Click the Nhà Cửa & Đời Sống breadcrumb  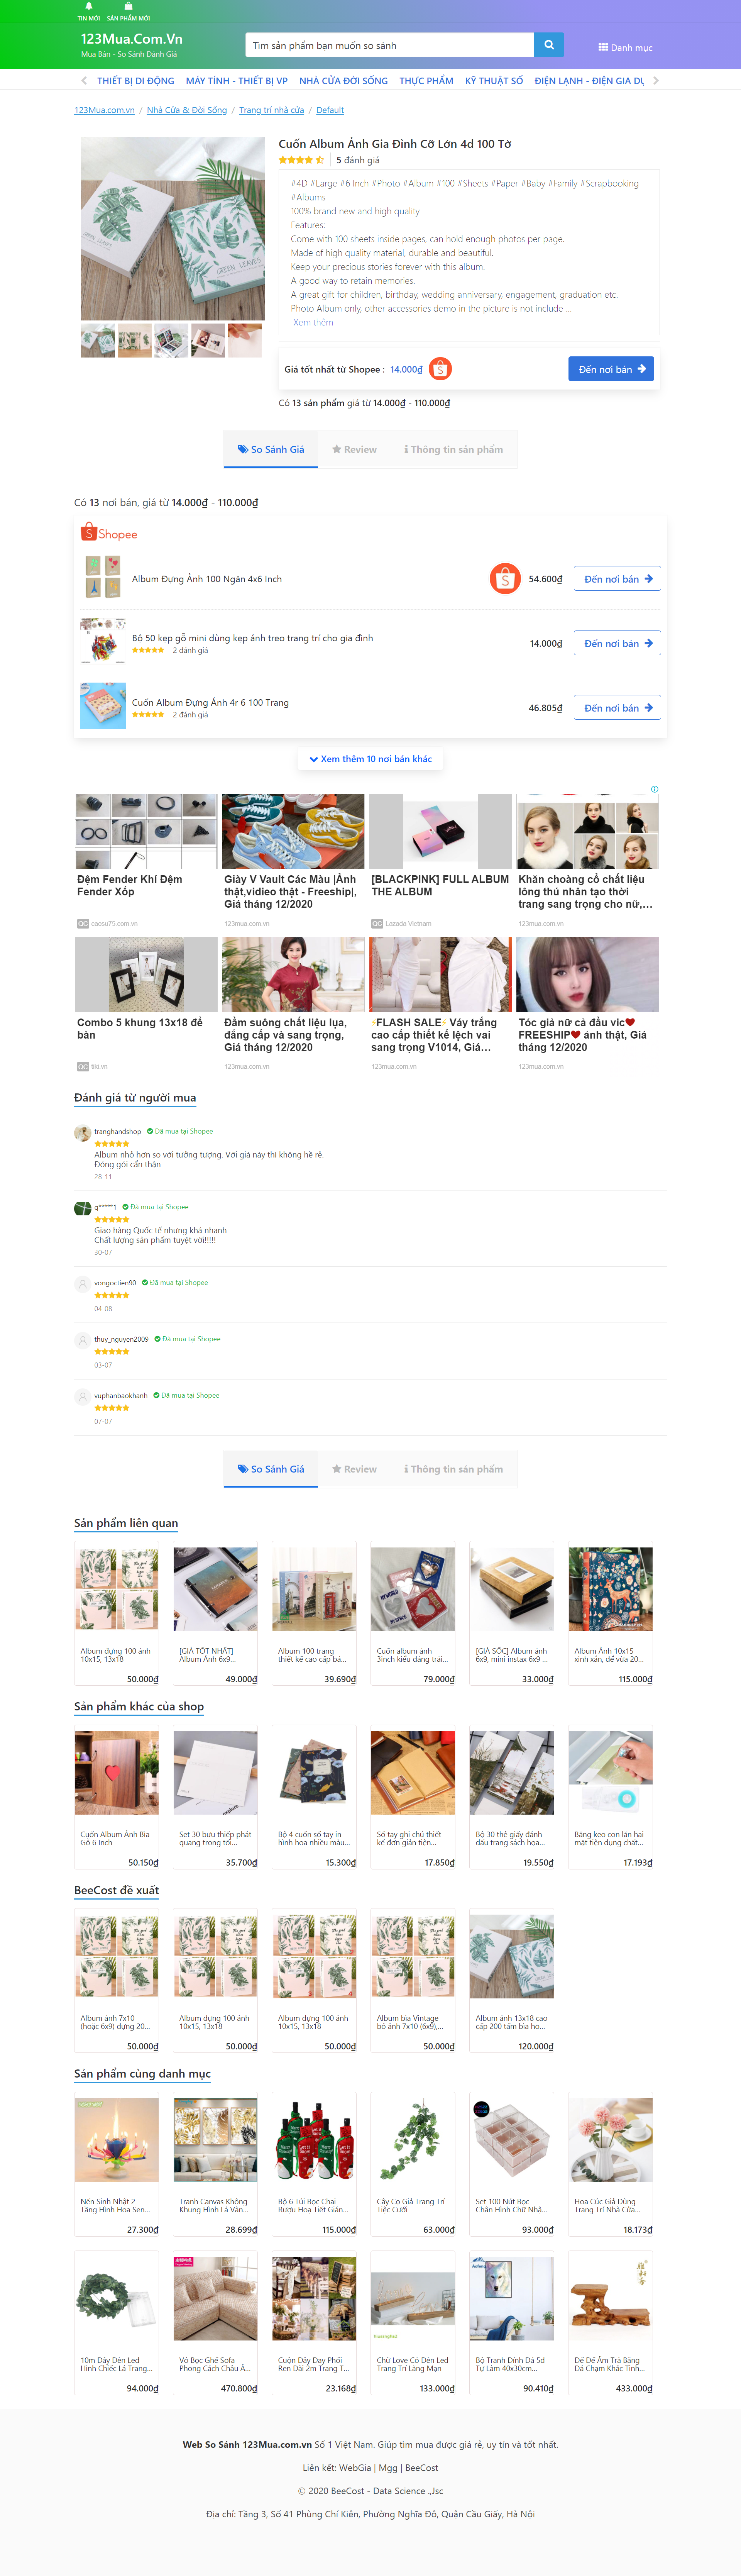[x=187, y=110]
